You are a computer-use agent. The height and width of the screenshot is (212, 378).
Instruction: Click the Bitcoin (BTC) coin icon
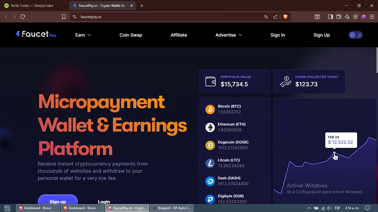210,109
